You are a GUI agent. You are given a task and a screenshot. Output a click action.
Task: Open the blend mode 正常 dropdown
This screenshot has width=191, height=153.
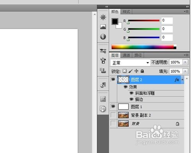pyautogui.click(x=130, y=63)
